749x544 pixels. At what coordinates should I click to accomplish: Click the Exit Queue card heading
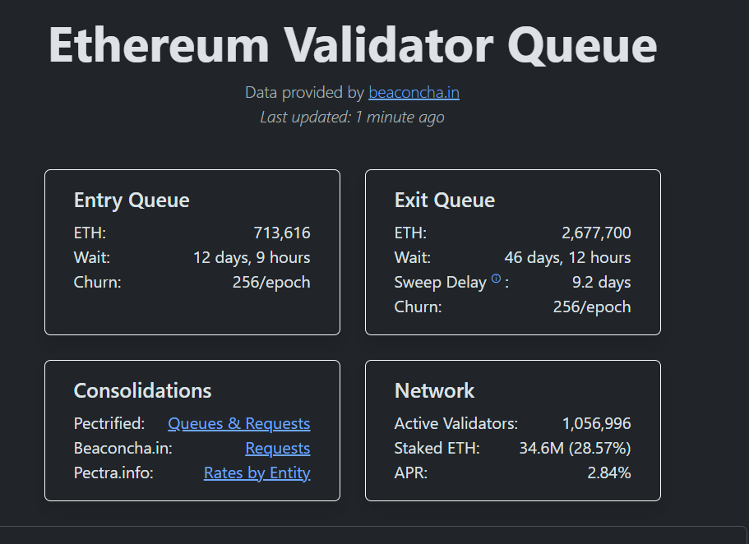(444, 201)
